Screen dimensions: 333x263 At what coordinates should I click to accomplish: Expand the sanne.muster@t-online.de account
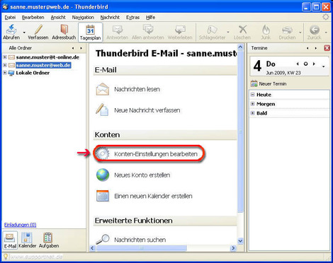[x=5, y=57]
